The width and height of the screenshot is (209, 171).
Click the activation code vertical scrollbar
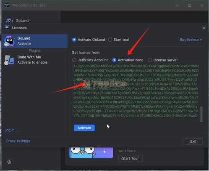pyautogui.click(x=201, y=114)
